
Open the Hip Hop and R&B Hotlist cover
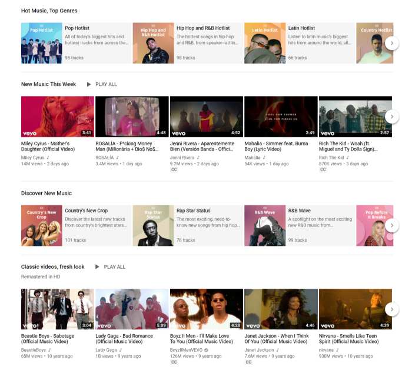(153, 43)
